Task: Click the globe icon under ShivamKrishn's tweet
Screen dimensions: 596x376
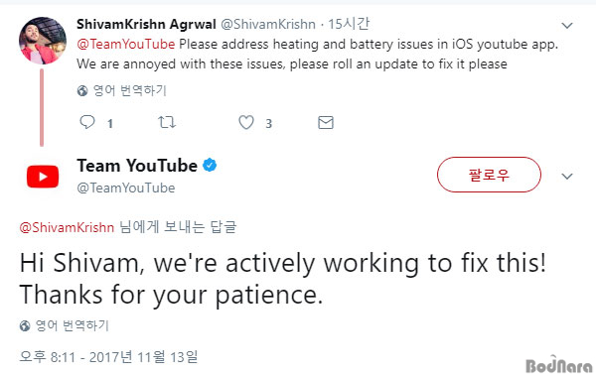Action: pyautogui.click(x=82, y=90)
